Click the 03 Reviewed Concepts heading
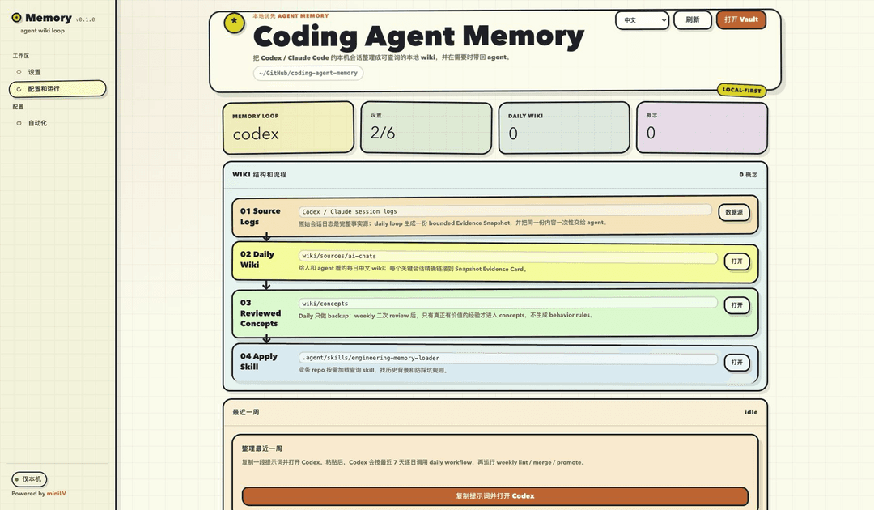 [x=261, y=313]
